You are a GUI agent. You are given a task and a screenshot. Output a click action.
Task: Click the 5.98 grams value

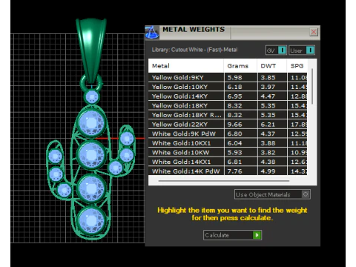click(234, 78)
